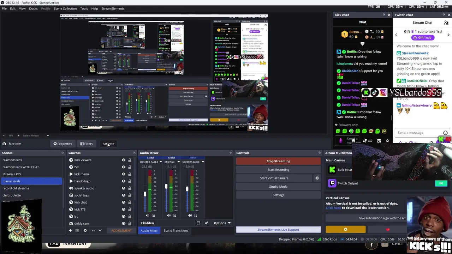
Task: Open the Scene Collection menu
Action: 65,8
